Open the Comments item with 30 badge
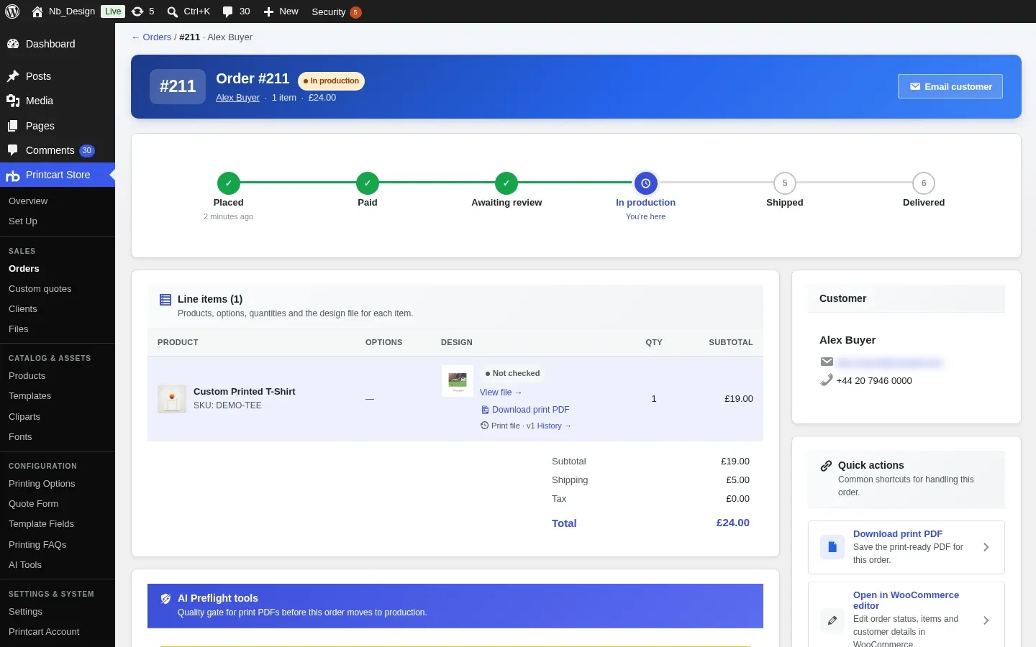This screenshot has width=1036, height=647. 58,150
